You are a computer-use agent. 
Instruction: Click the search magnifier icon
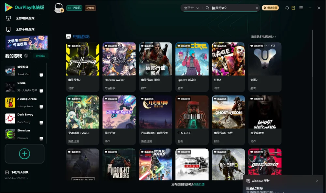207,8
